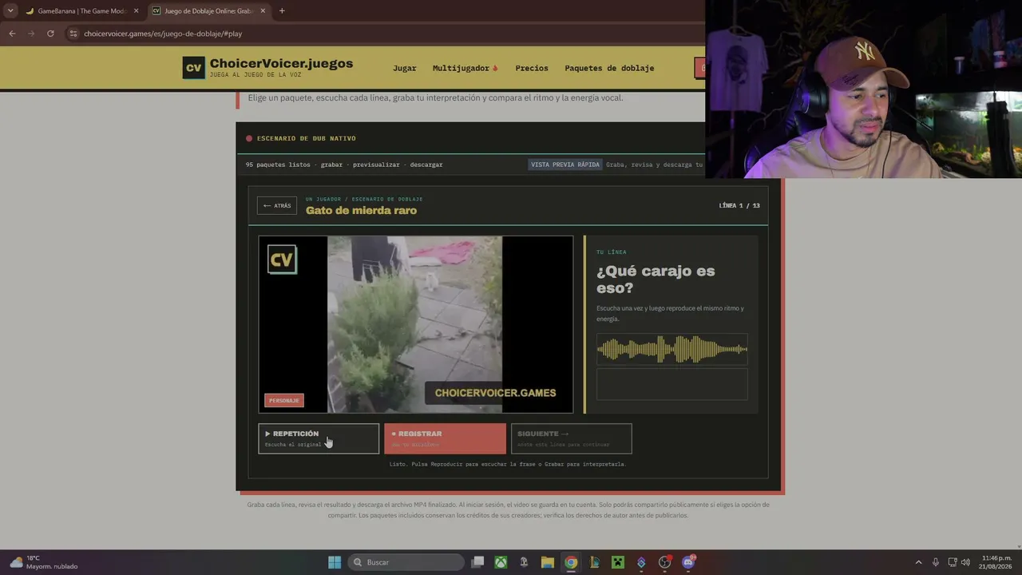Image resolution: width=1022 pixels, height=575 pixels.
Task: Click the original line audio waveform
Action: point(672,349)
